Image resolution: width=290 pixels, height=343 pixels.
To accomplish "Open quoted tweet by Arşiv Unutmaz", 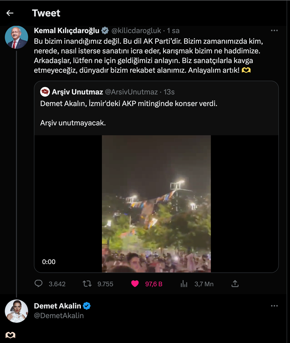I will 129,104.
